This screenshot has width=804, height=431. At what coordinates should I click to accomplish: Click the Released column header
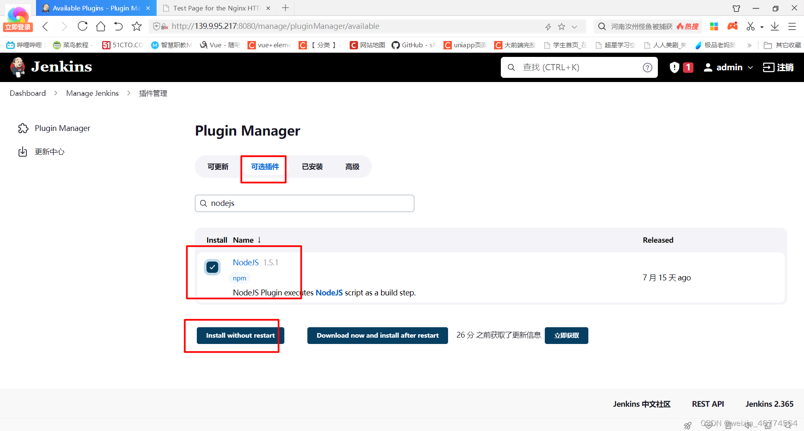(658, 240)
